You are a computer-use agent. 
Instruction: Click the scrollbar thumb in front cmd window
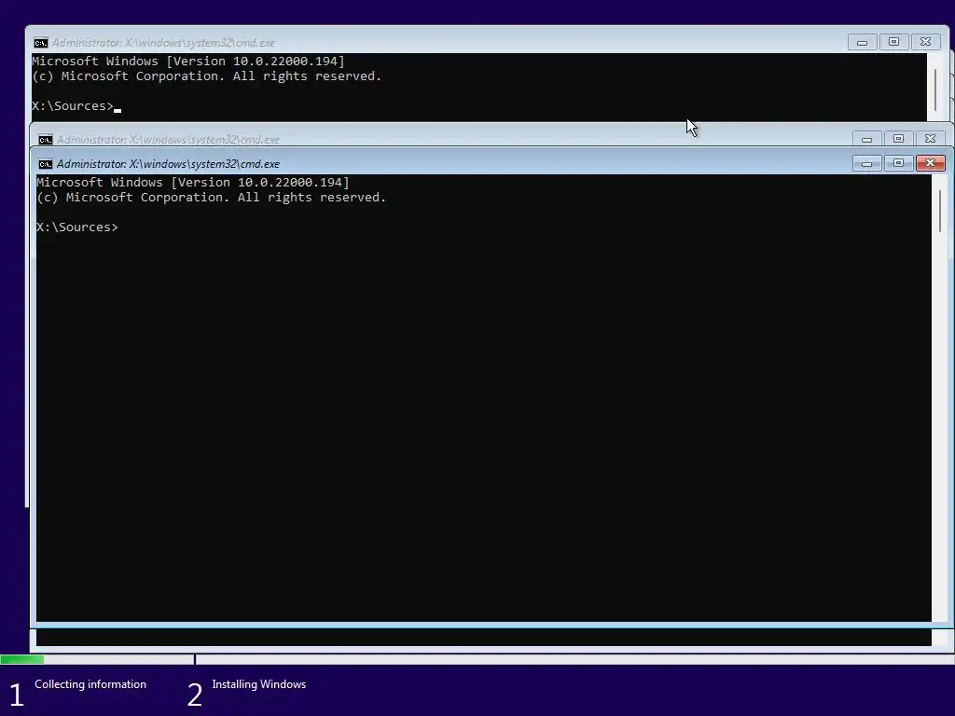(x=940, y=211)
